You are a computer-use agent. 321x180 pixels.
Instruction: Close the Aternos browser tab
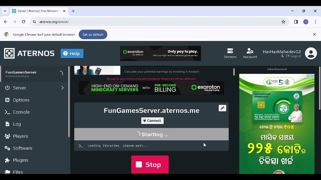(64, 11)
